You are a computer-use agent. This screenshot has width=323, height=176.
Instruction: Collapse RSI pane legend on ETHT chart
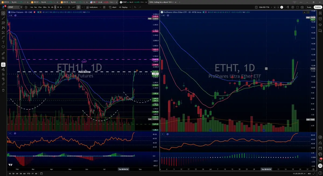(163, 134)
